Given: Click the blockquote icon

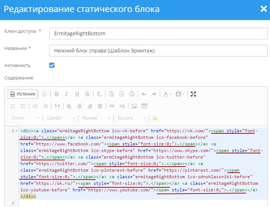Looking at the screenshot, I should [x=57, y=106].
